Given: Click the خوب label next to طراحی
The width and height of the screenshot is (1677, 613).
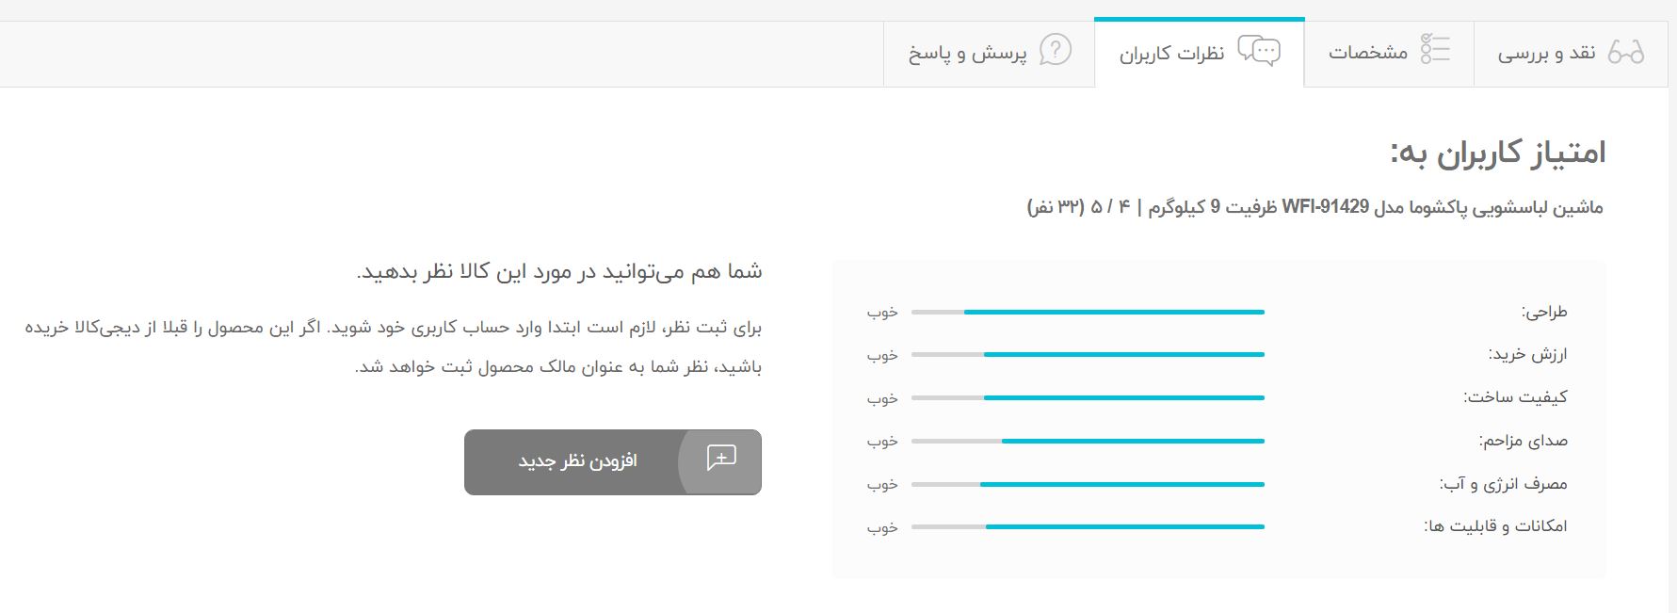Looking at the screenshot, I should 883,312.
